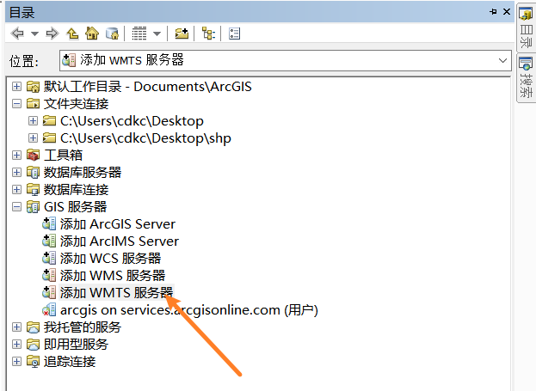536x391 pixels.
Task: Collapse the GIS 服务器 node
Action: [x=16, y=206]
